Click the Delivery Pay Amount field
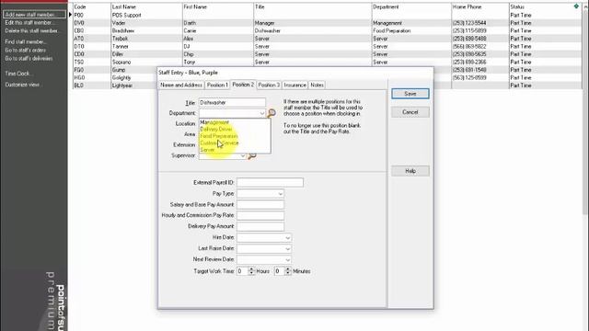 [260, 226]
